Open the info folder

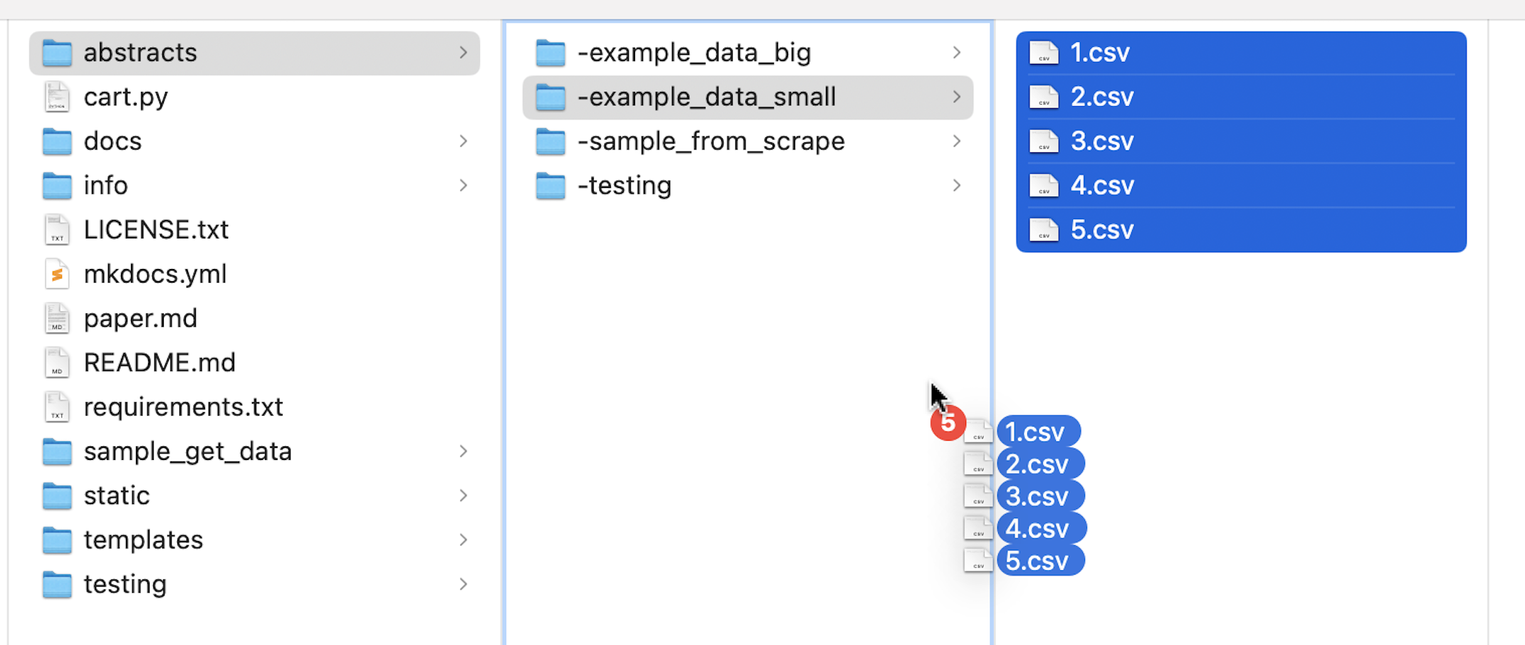105,186
